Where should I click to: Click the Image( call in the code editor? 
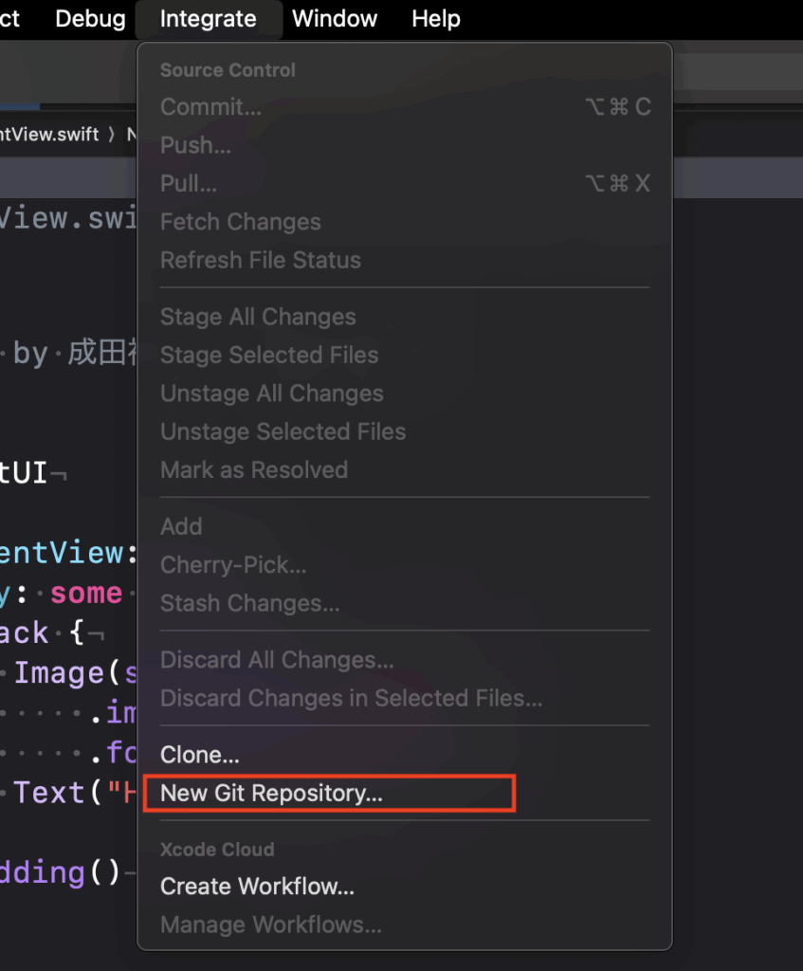[67, 673]
